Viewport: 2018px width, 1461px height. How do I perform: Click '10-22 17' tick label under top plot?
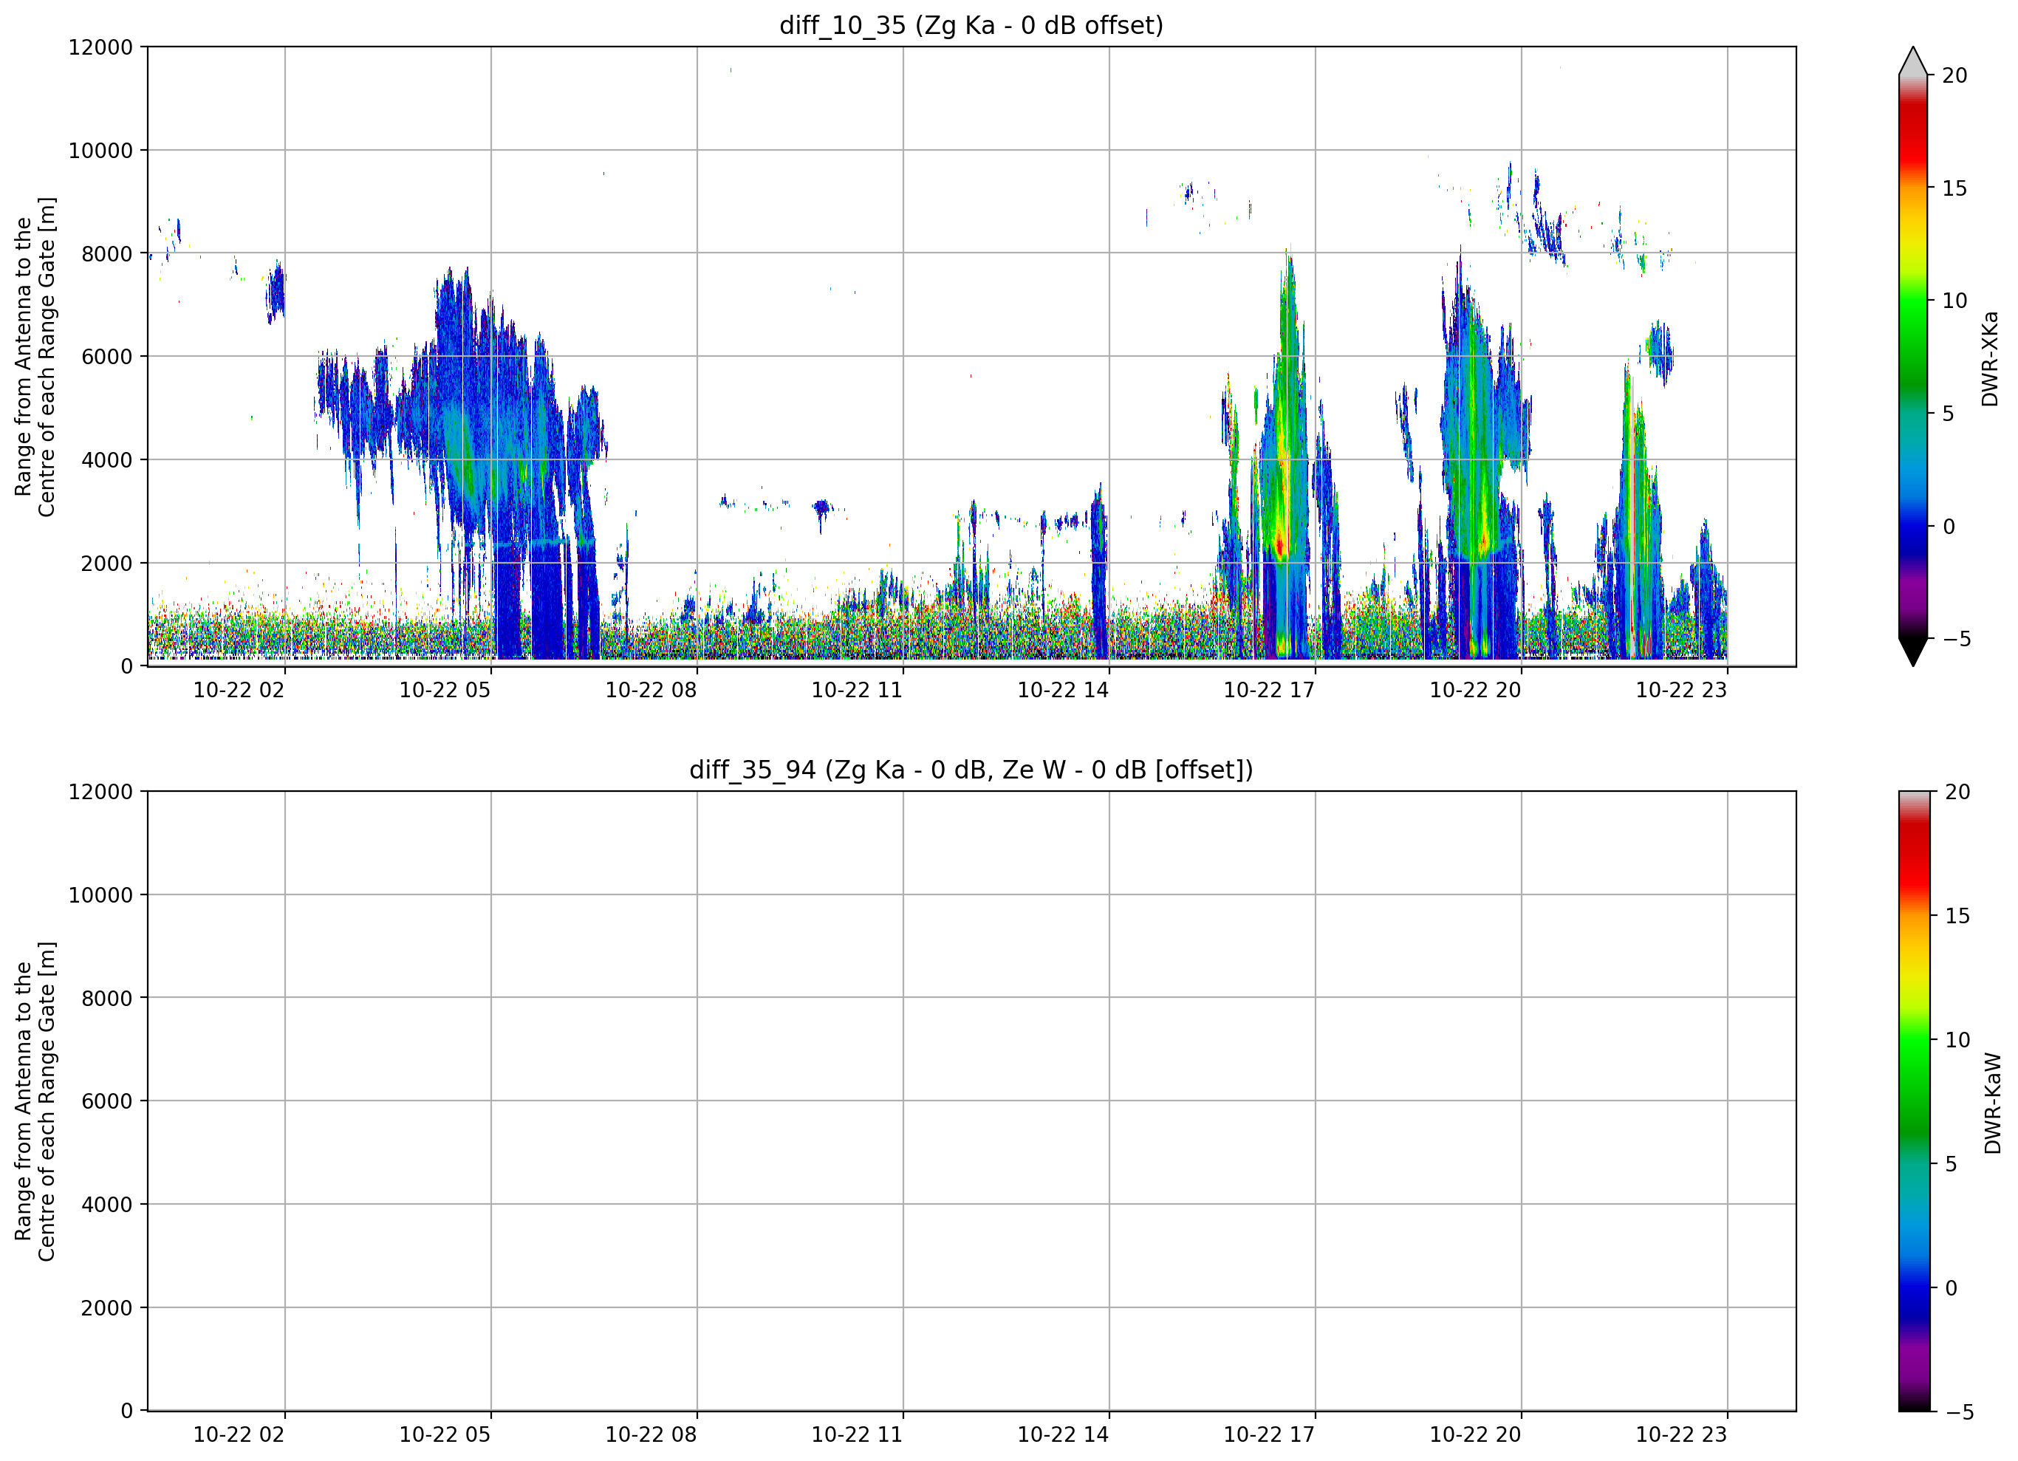(x=1269, y=691)
